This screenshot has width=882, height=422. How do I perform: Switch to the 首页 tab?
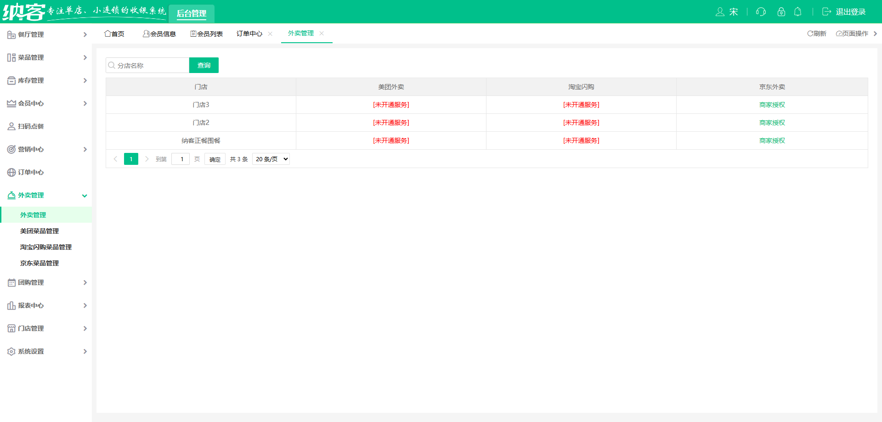coord(114,34)
